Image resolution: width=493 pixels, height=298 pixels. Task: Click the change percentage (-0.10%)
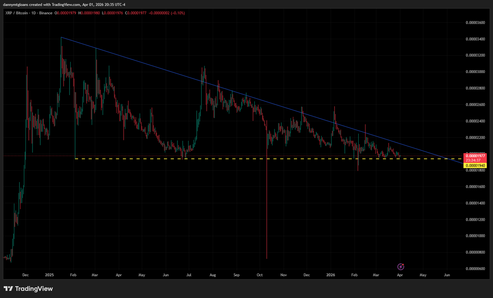[177, 13]
